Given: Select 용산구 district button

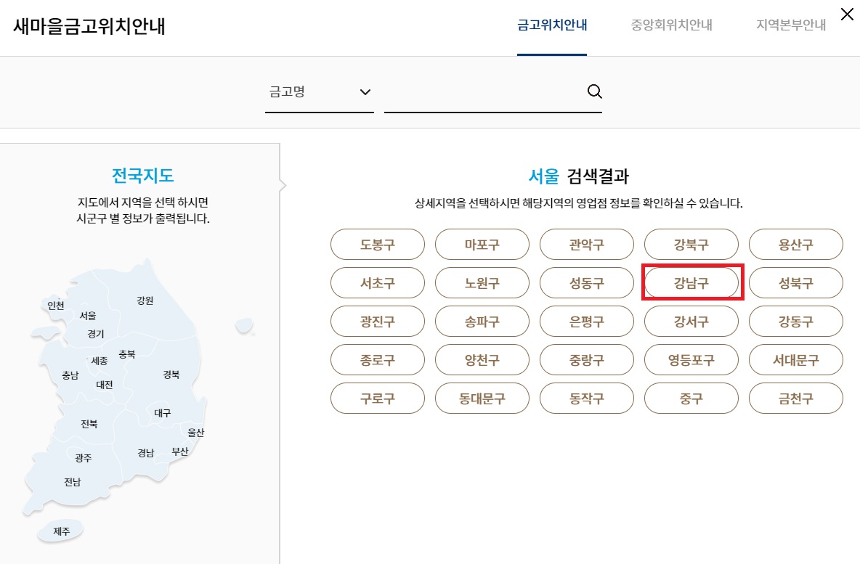Looking at the screenshot, I should (x=796, y=245).
